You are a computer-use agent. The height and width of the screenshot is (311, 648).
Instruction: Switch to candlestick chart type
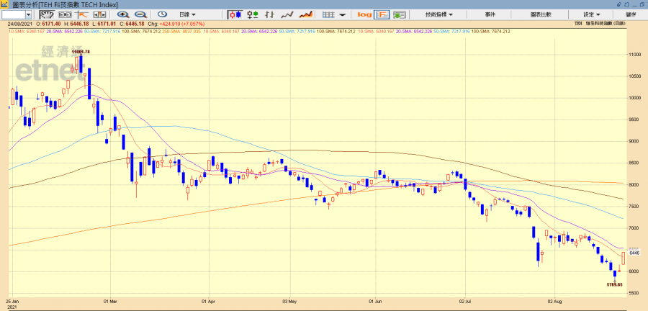click(x=235, y=14)
